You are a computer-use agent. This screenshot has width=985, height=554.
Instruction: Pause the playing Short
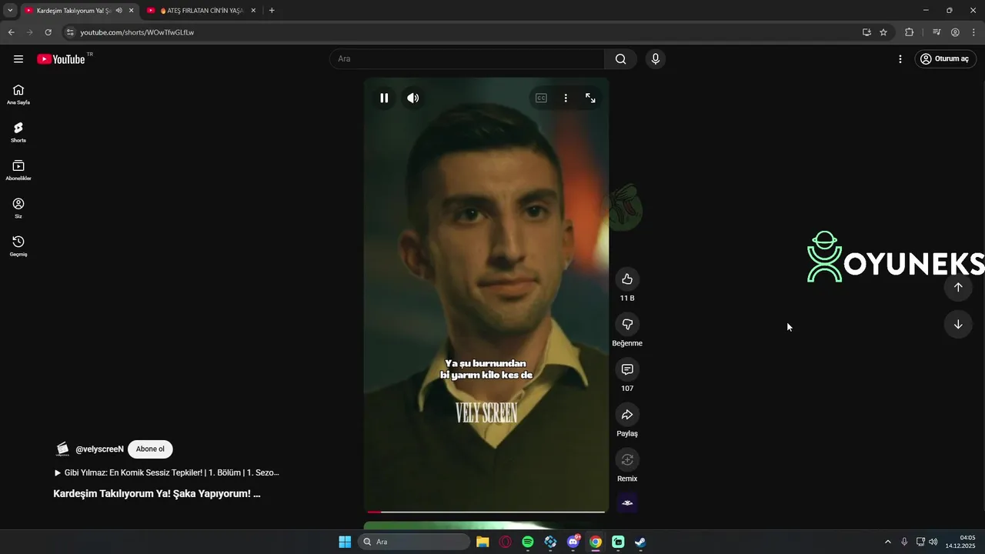click(x=384, y=98)
